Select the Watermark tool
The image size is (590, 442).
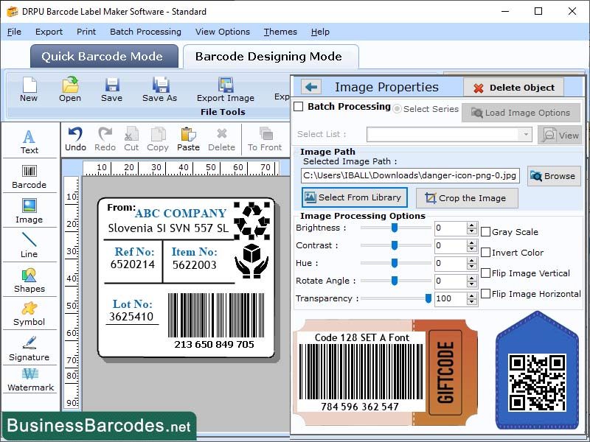pos(29,380)
